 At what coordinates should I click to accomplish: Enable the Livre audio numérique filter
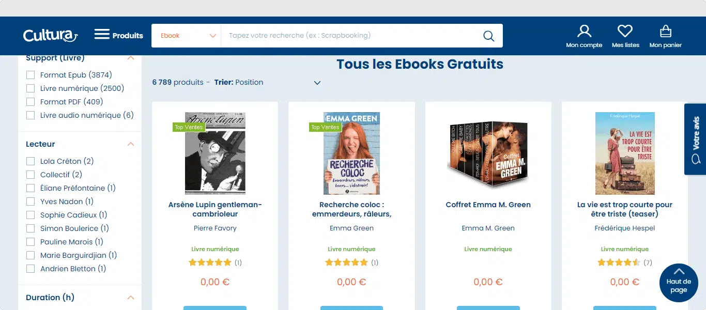tap(30, 115)
